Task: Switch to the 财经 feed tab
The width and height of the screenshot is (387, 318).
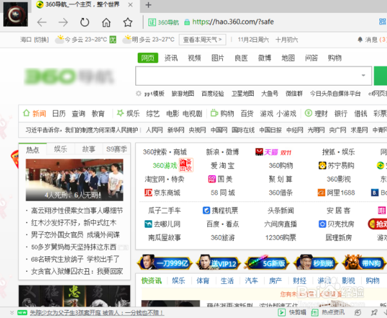Action: coord(299,281)
